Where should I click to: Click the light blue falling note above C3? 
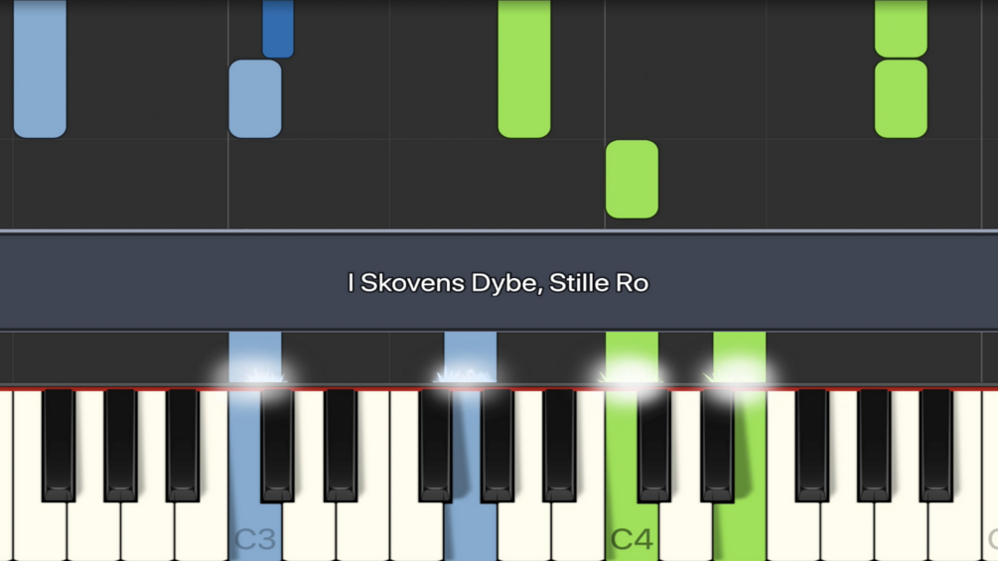tap(255, 98)
